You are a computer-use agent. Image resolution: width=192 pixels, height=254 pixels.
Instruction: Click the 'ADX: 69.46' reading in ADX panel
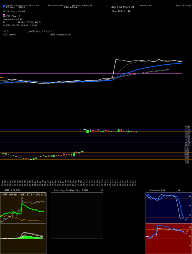9,194
